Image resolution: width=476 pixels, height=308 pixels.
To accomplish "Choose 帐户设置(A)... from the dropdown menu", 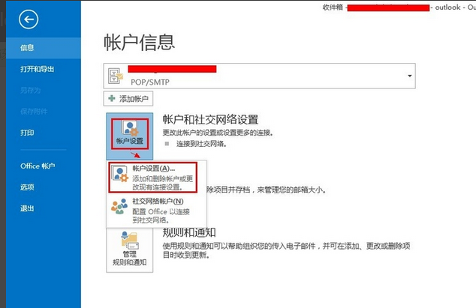I will tap(152, 178).
